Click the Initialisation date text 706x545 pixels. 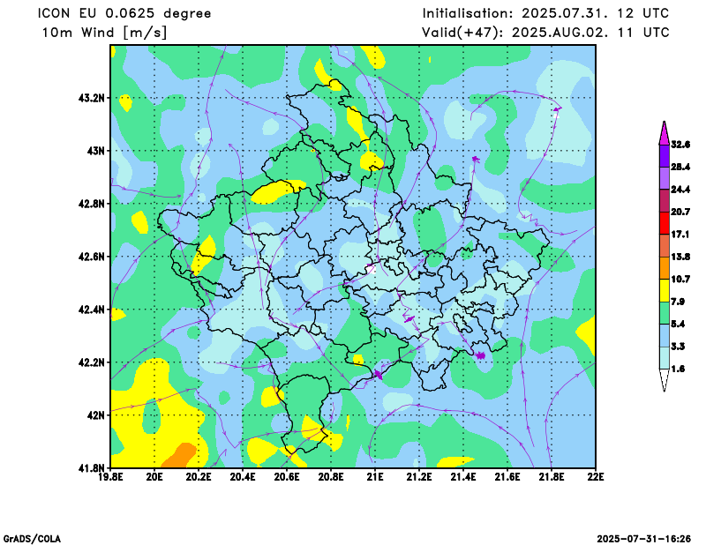pyautogui.click(x=545, y=13)
